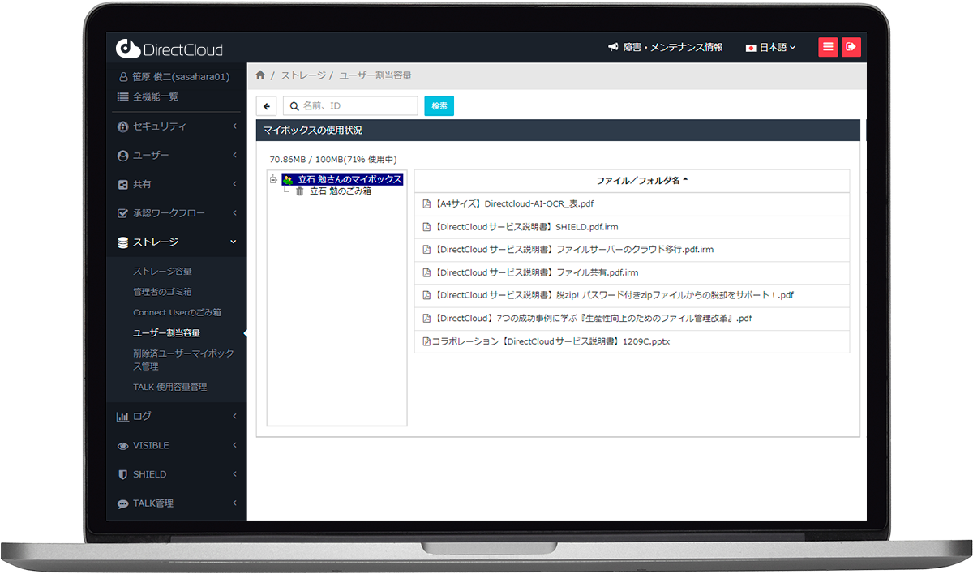Sort by ファイル/フォルダ名 column header
Screen dimensions: 973x574
pyautogui.click(x=641, y=181)
